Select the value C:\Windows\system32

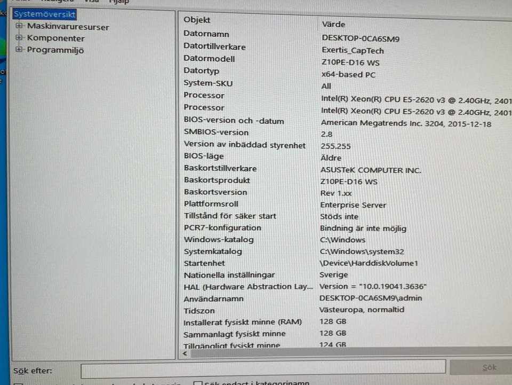[x=362, y=252]
